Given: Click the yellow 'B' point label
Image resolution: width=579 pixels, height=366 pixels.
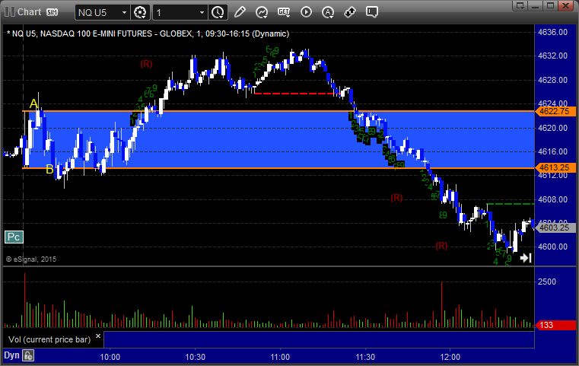Looking at the screenshot, I should tap(49, 170).
